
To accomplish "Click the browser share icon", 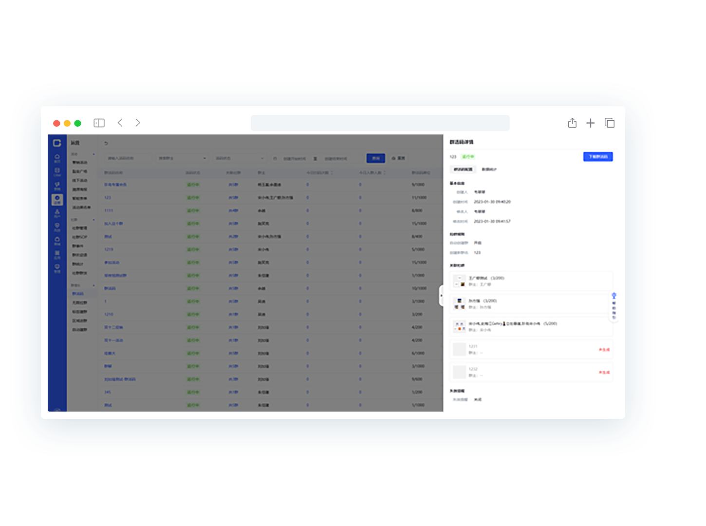I will click(x=572, y=123).
